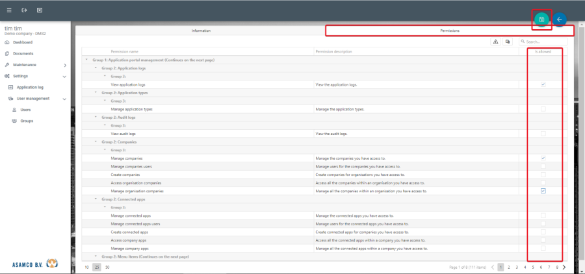Switch to the Information tab

tap(201, 31)
